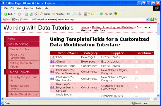Click the address URL input field
Screen dimensions: 161x106
coord(80,19)
